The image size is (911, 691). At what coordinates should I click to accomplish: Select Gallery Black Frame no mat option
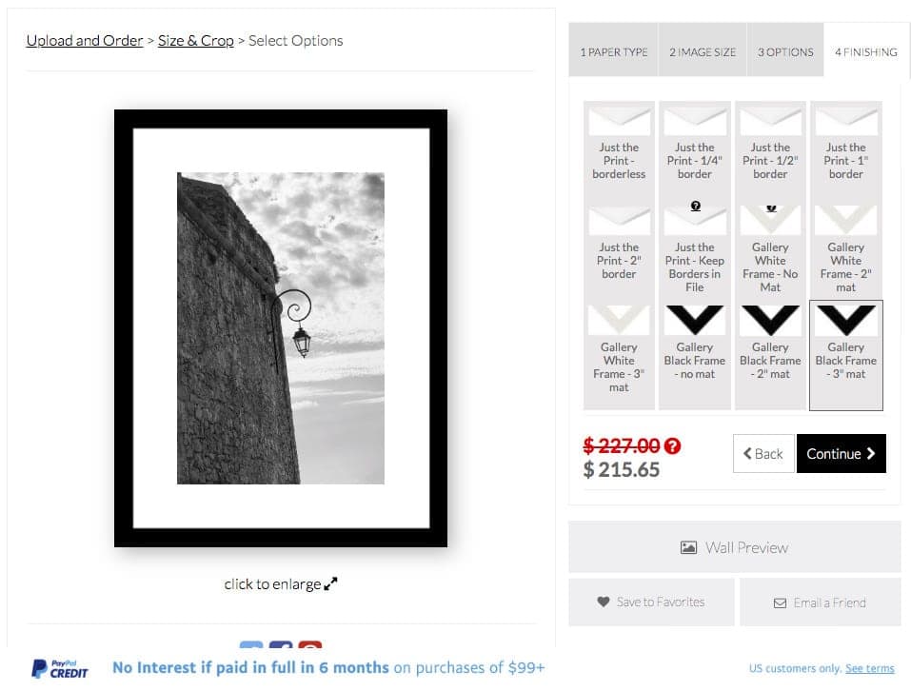point(695,355)
